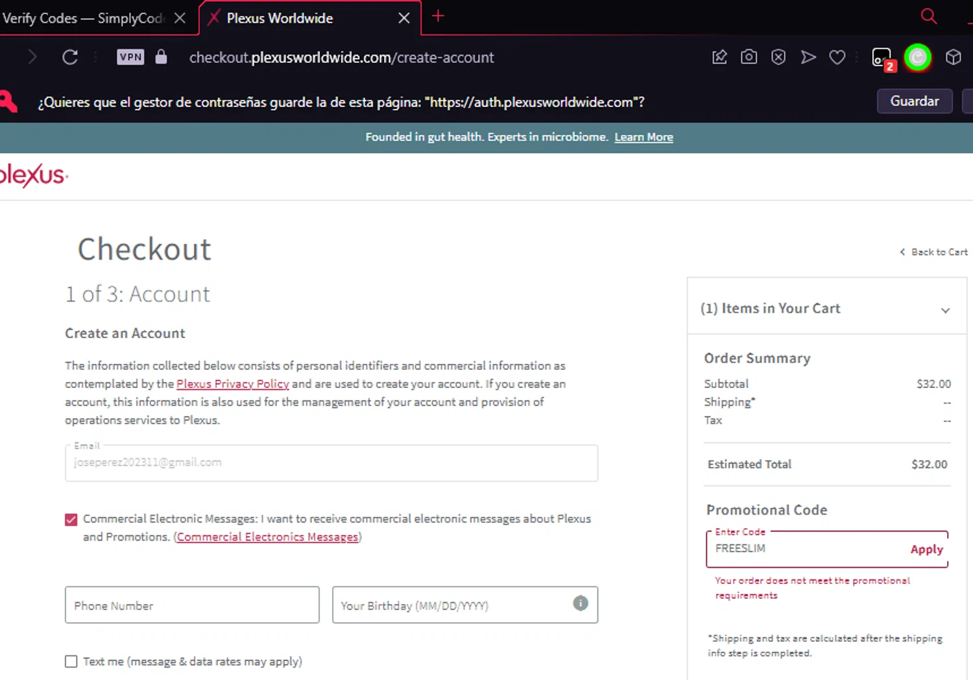Screen dimensions: 973x680
Task: Switch to Verify Codes SimplyCodes tab
Action: click(x=84, y=18)
